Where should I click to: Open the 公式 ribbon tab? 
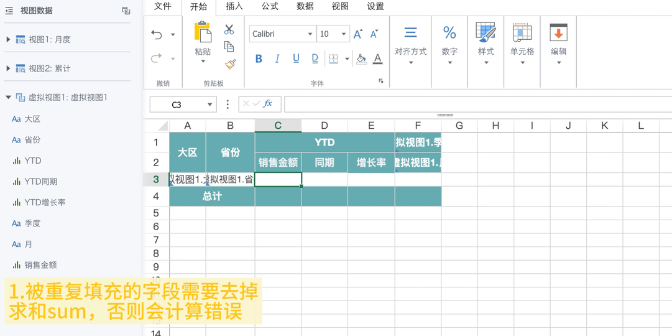[x=270, y=6]
